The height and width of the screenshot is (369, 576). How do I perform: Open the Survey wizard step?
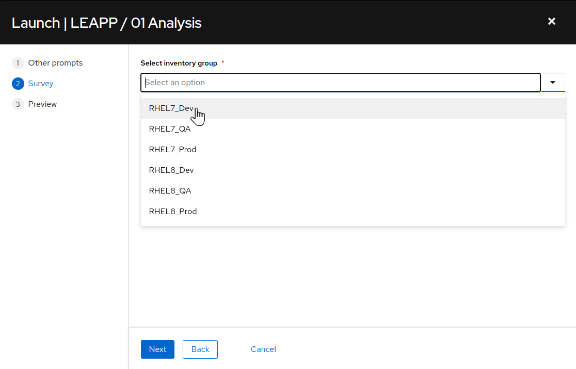(33, 83)
